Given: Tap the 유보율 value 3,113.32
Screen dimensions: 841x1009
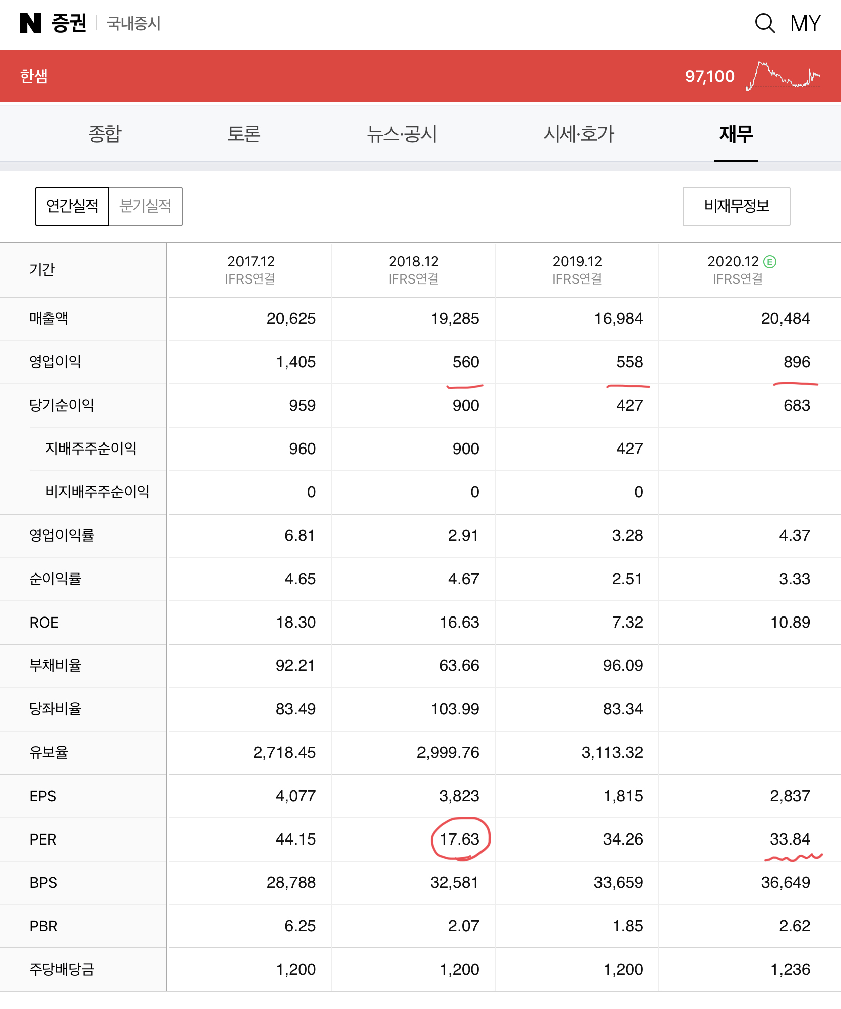Looking at the screenshot, I should tap(613, 752).
